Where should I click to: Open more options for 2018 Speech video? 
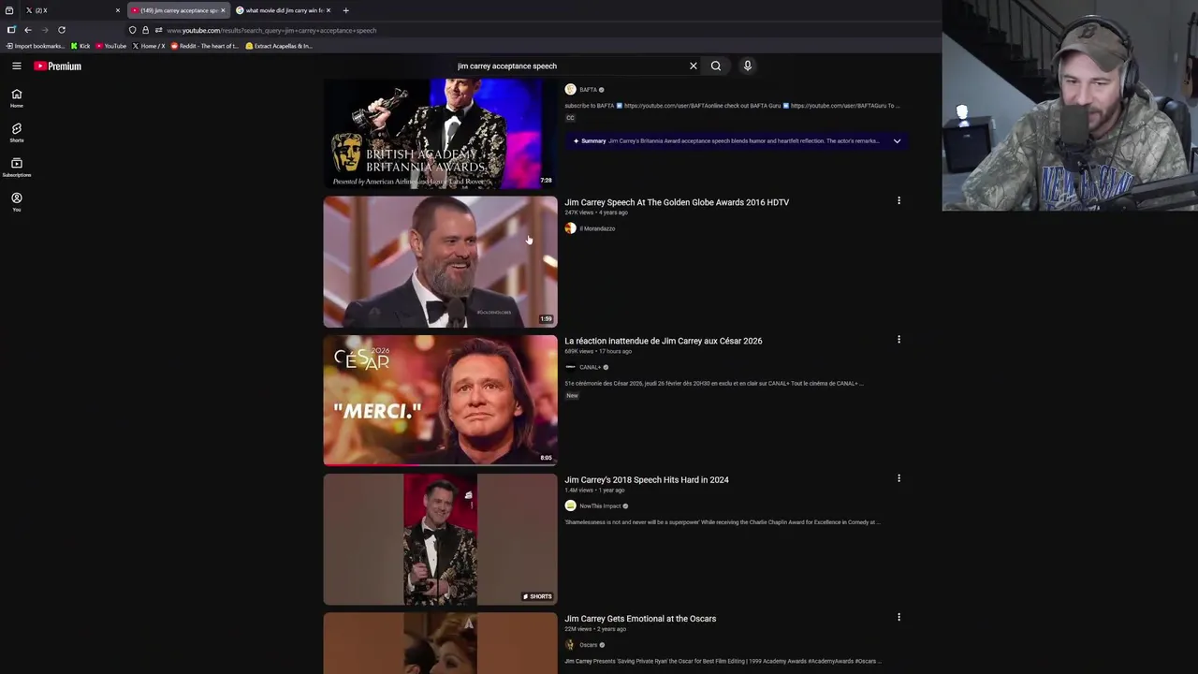[x=898, y=478]
